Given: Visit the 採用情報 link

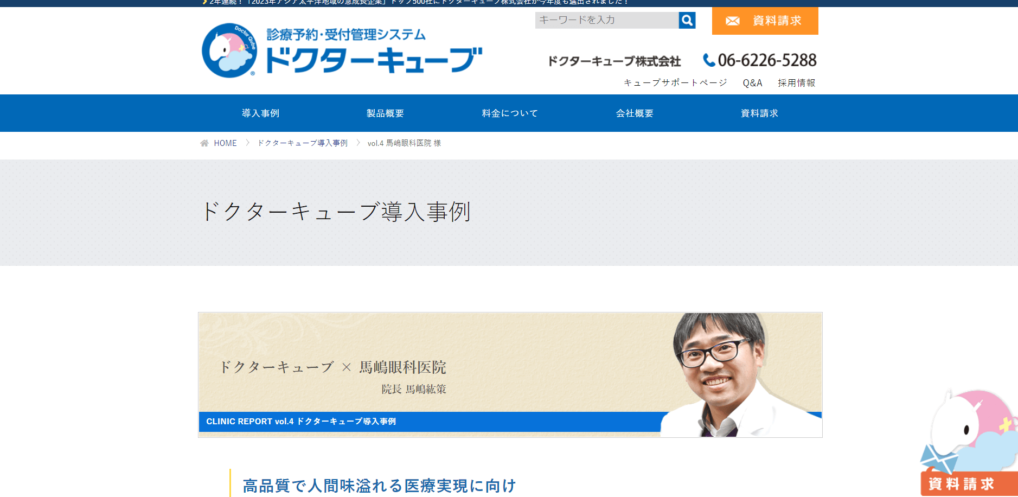Looking at the screenshot, I should pyautogui.click(x=797, y=83).
